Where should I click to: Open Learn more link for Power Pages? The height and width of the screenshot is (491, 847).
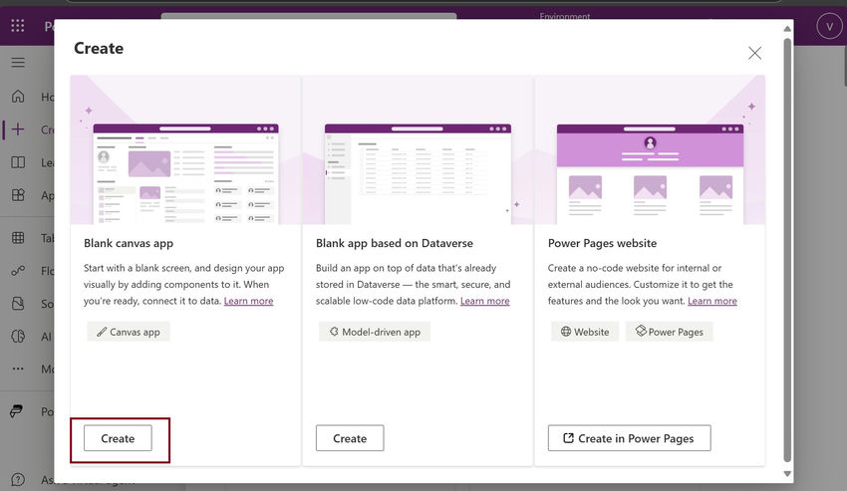[711, 301]
